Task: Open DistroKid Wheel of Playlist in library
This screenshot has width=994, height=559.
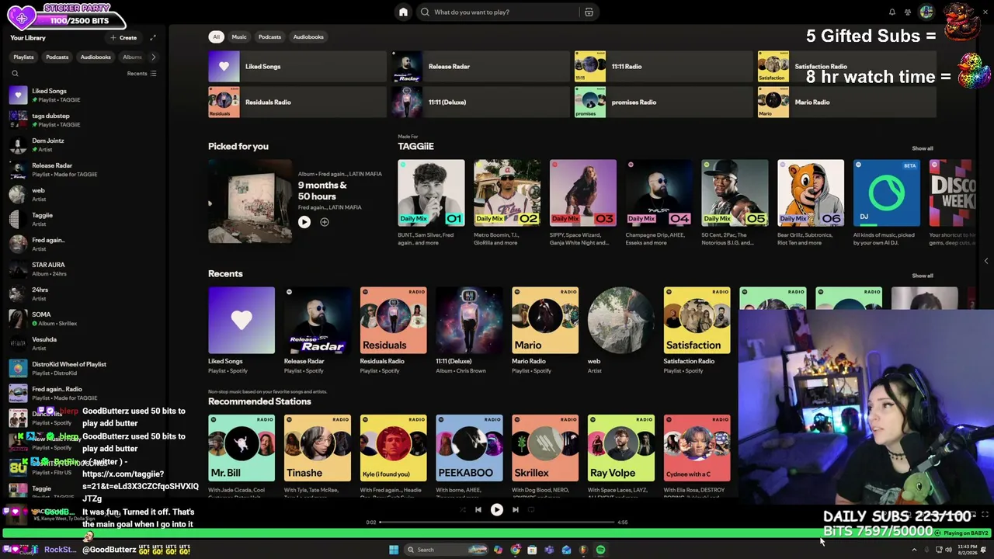Action: [85, 369]
